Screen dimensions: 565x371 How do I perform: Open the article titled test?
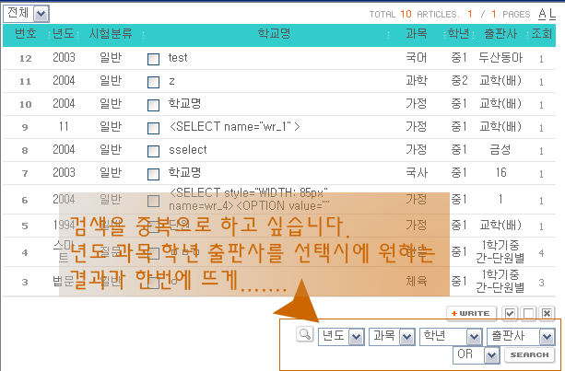point(178,58)
